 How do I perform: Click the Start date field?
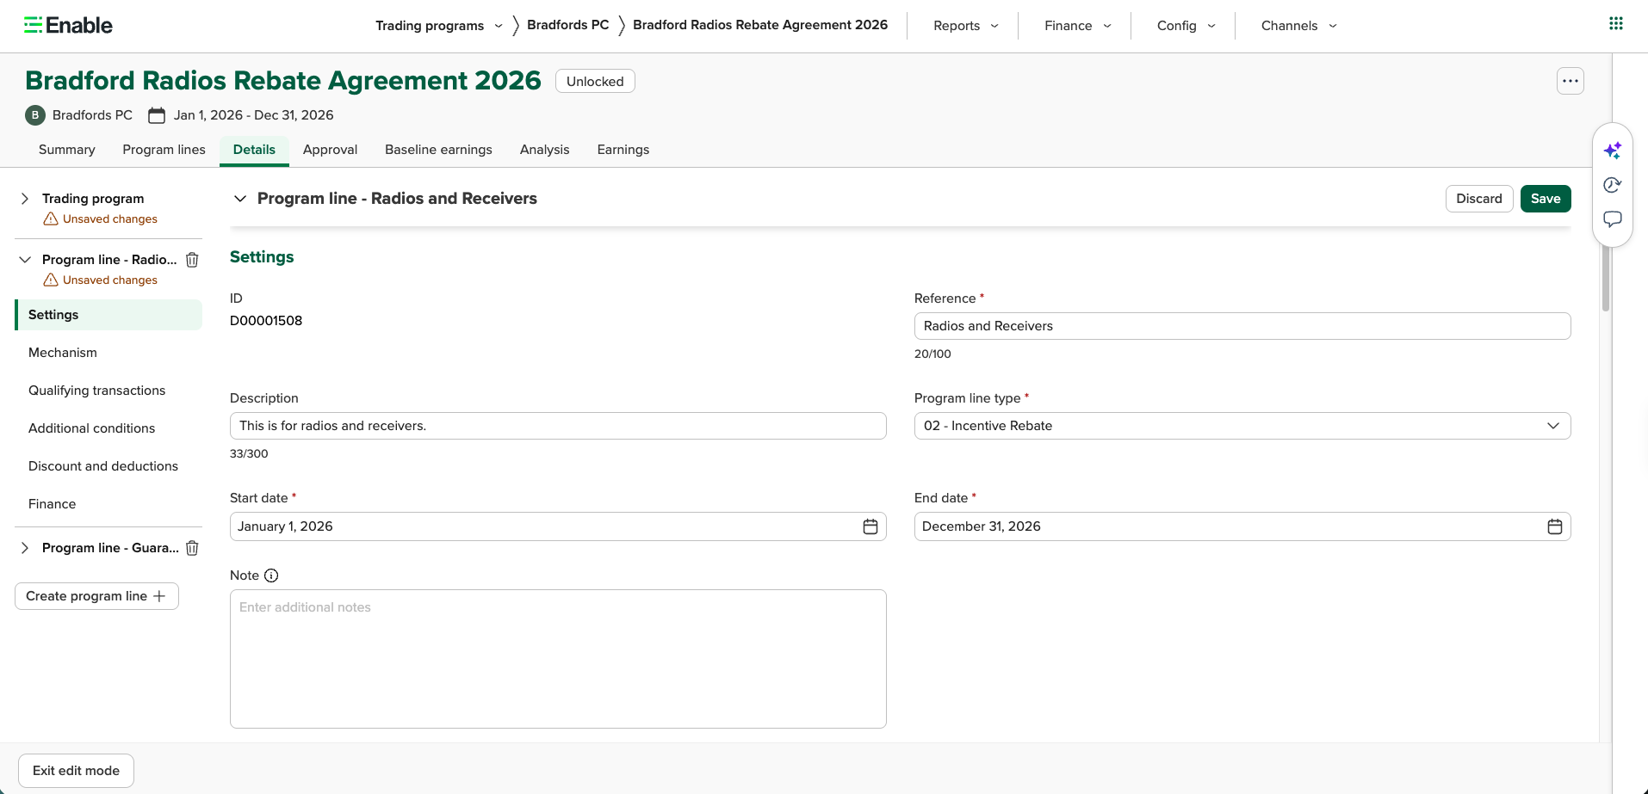click(558, 526)
